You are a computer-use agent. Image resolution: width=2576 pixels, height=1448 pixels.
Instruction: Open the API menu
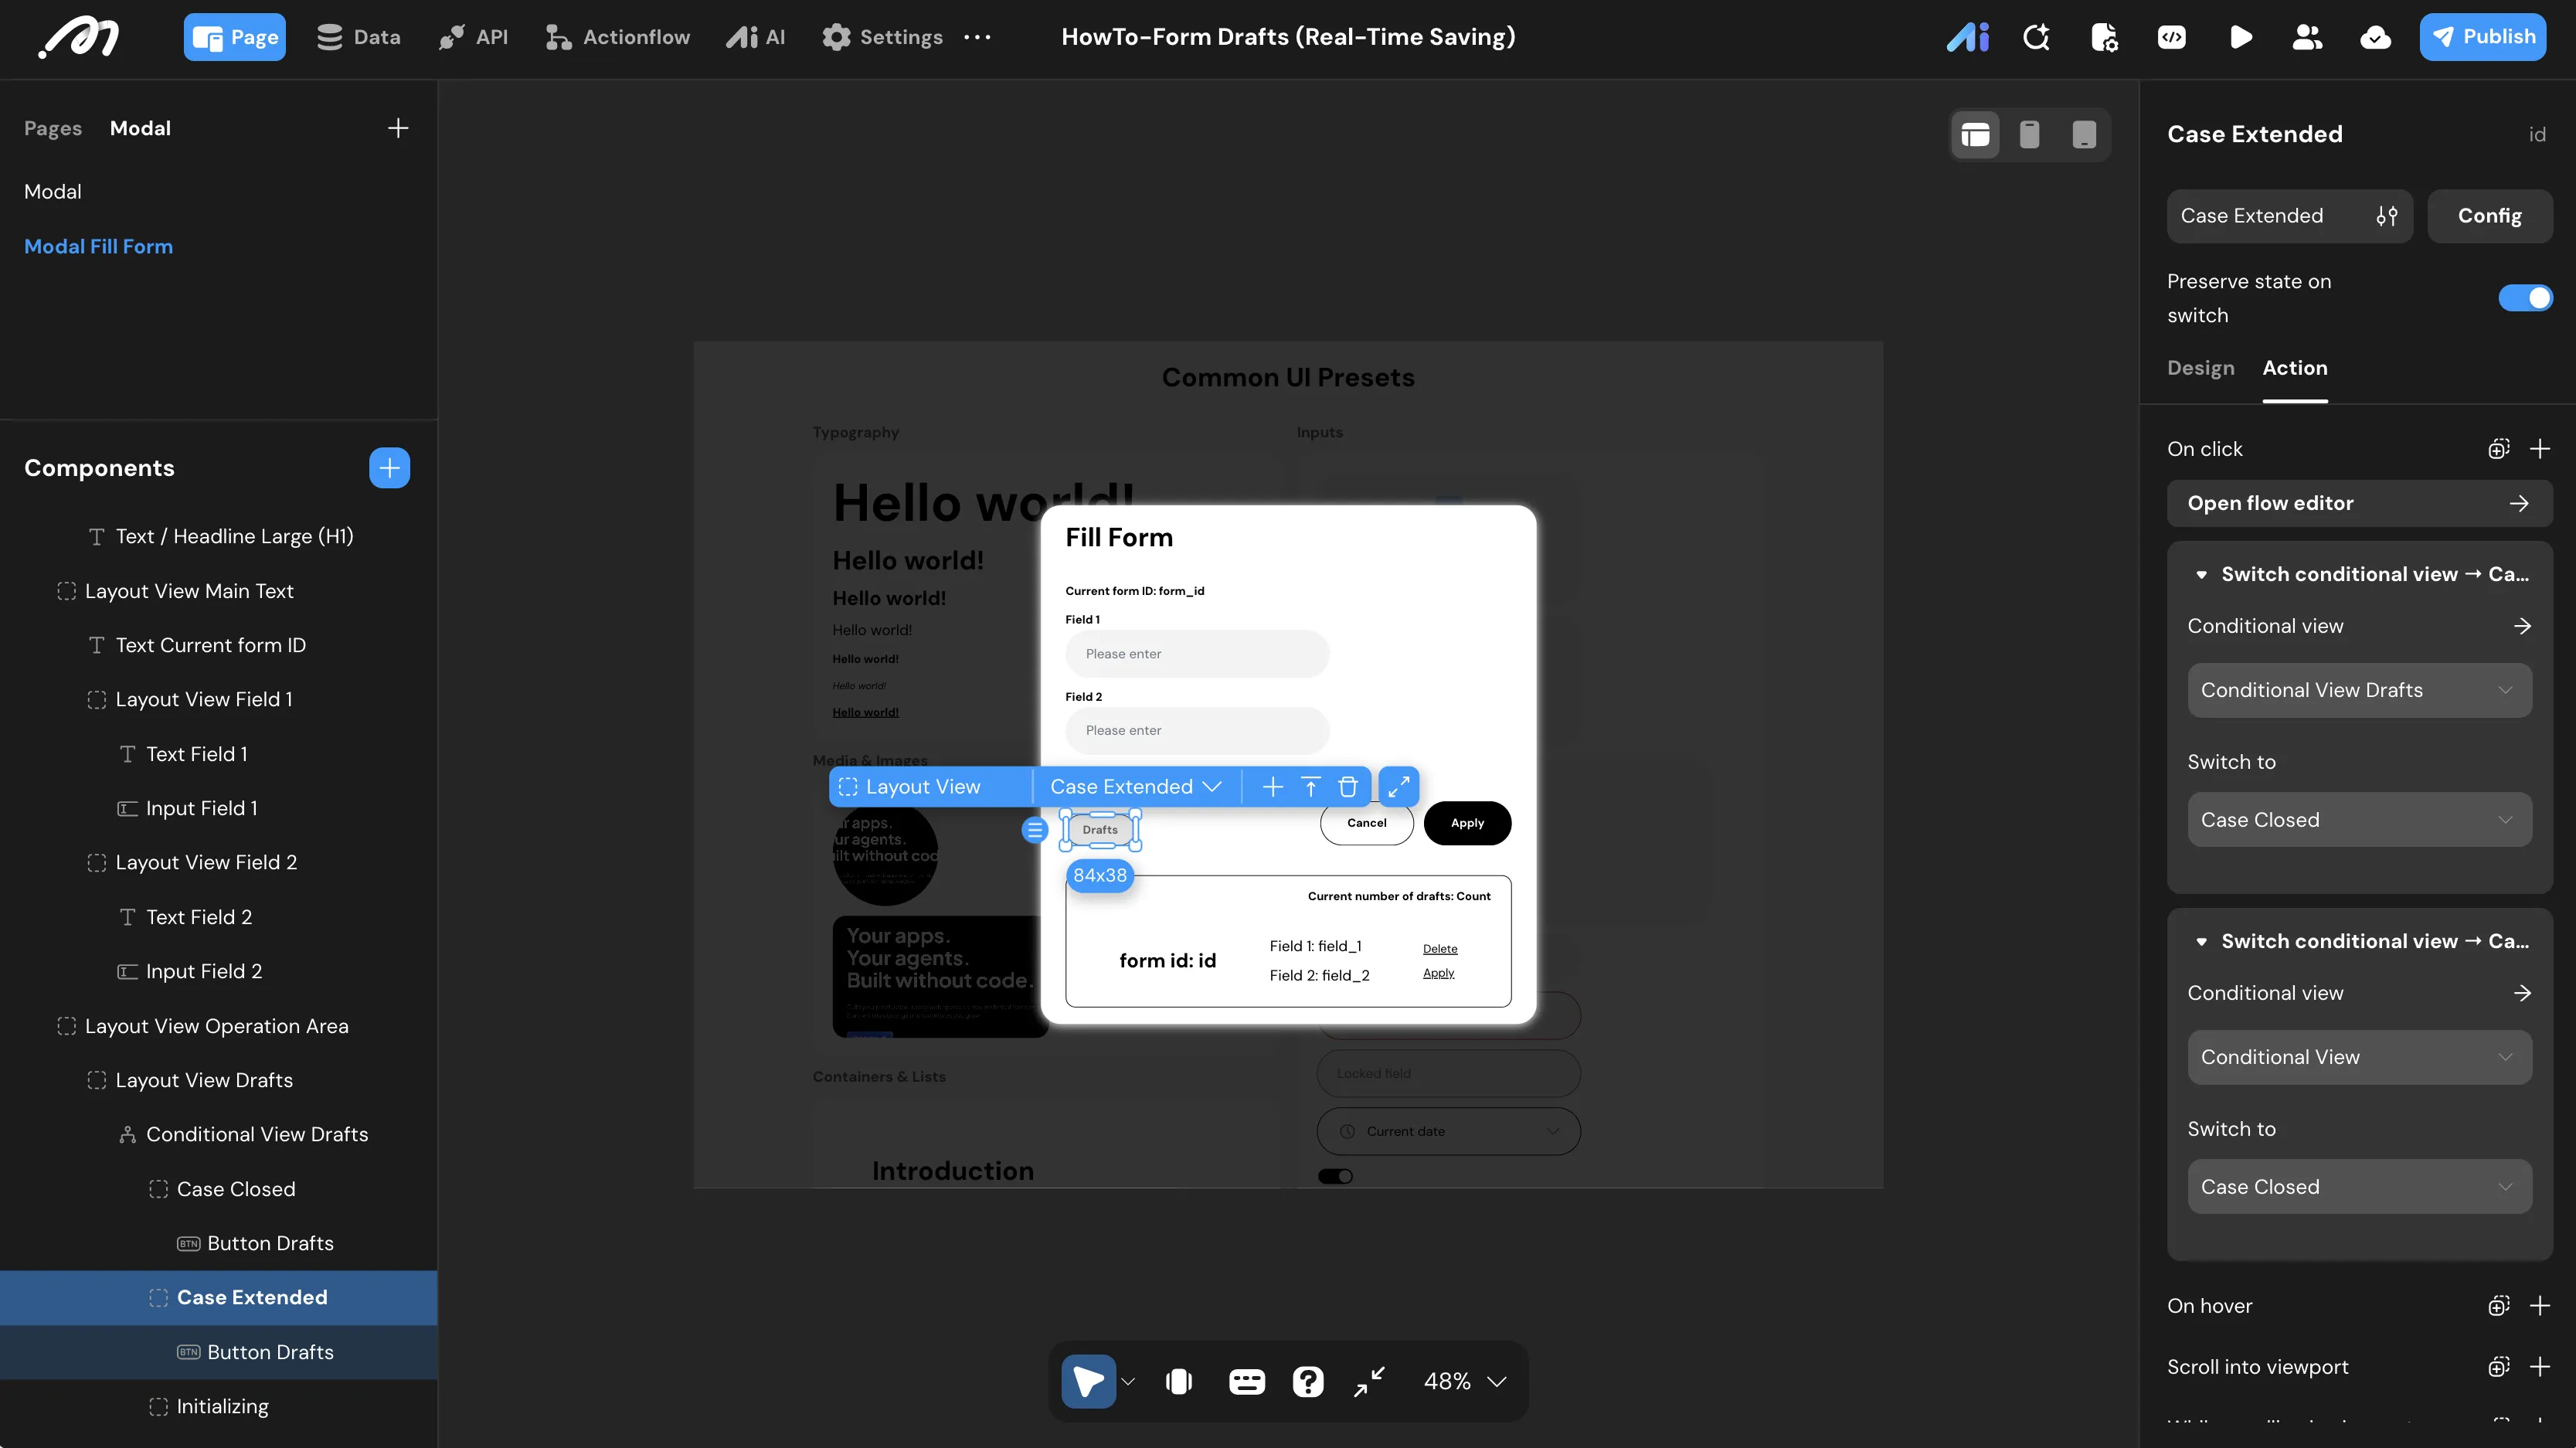point(473,37)
